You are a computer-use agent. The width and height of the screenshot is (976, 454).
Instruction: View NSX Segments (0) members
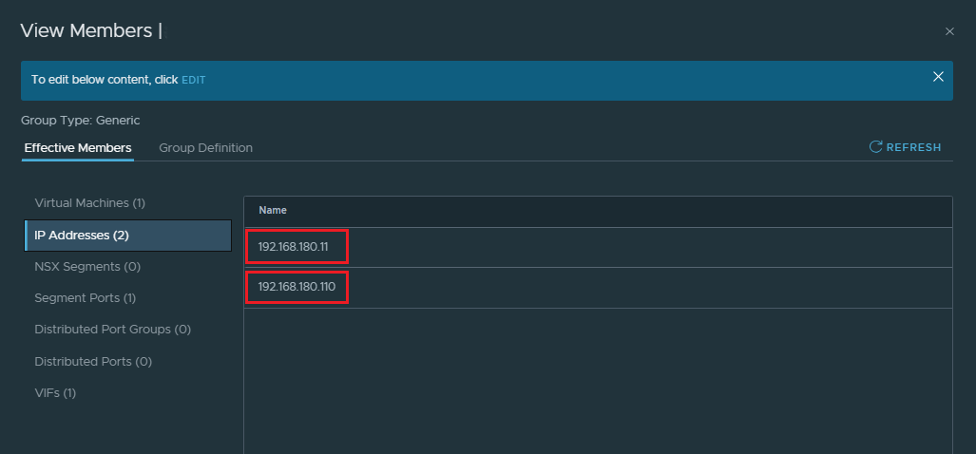(x=87, y=267)
